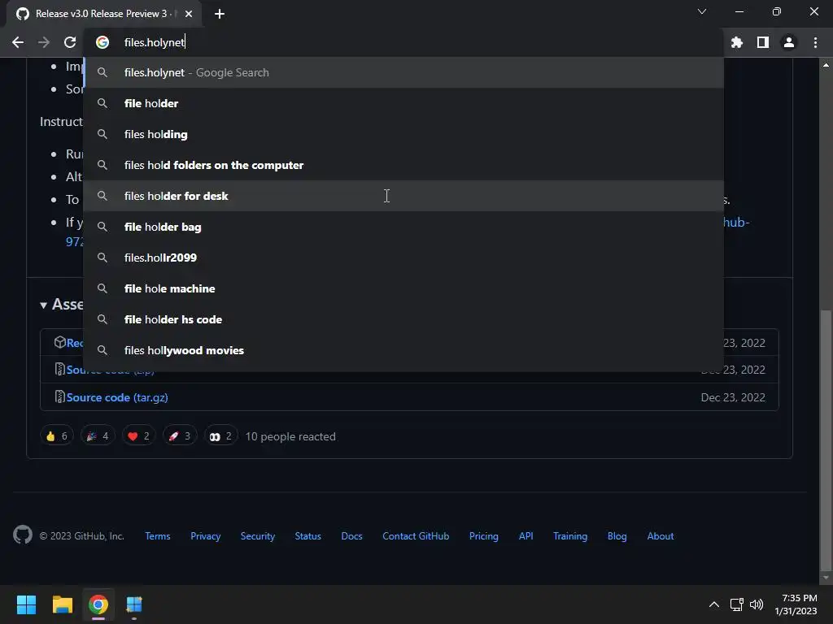Collapse the Assets section triangle

point(43,305)
